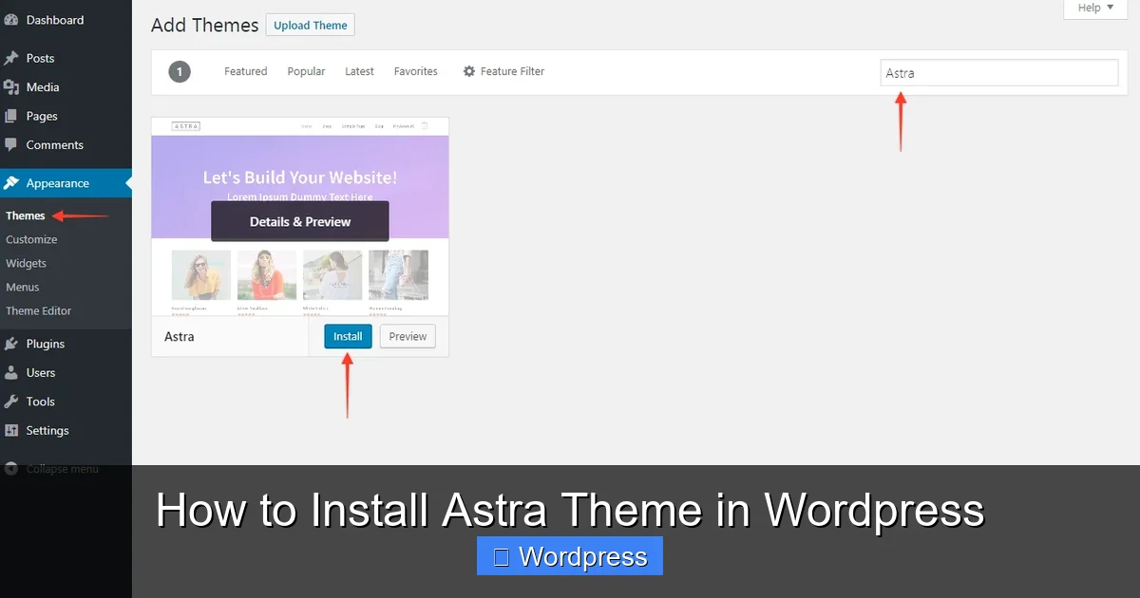Click the Details & Preview overlay button
This screenshot has height=598, width=1140.
(300, 221)
